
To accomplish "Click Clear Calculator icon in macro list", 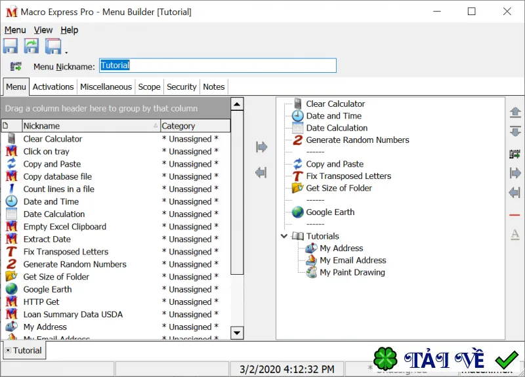I will (x=11, y=138).
